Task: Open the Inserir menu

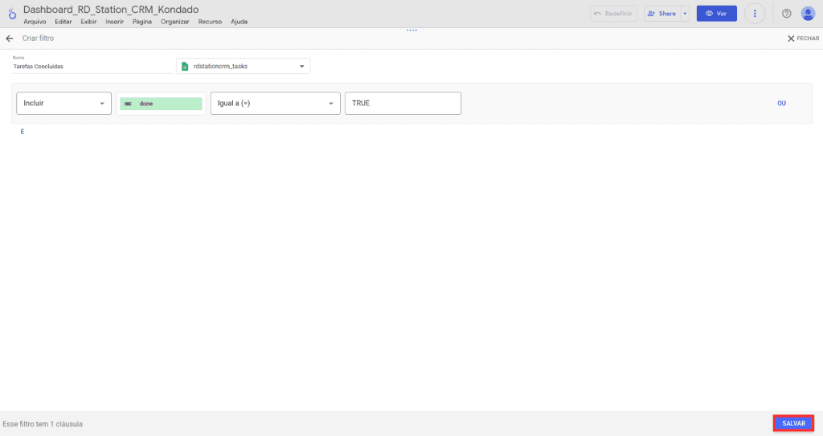Action: point(114,22)
